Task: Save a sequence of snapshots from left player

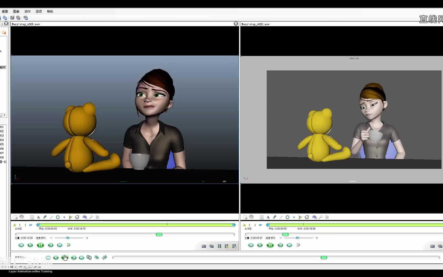Action: [211, 246]
